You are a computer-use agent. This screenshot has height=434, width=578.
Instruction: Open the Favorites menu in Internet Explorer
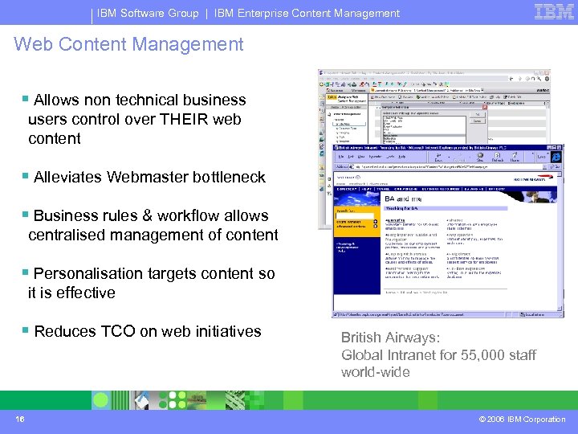coord(375,157)
